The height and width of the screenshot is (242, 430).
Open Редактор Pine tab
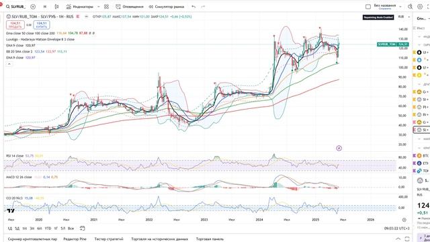point(75,239)
